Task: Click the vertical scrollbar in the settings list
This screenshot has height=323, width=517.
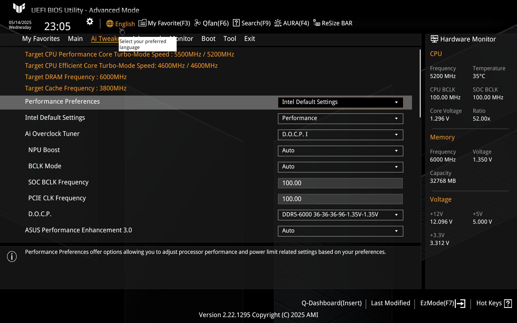Action: tap(420, 83)
